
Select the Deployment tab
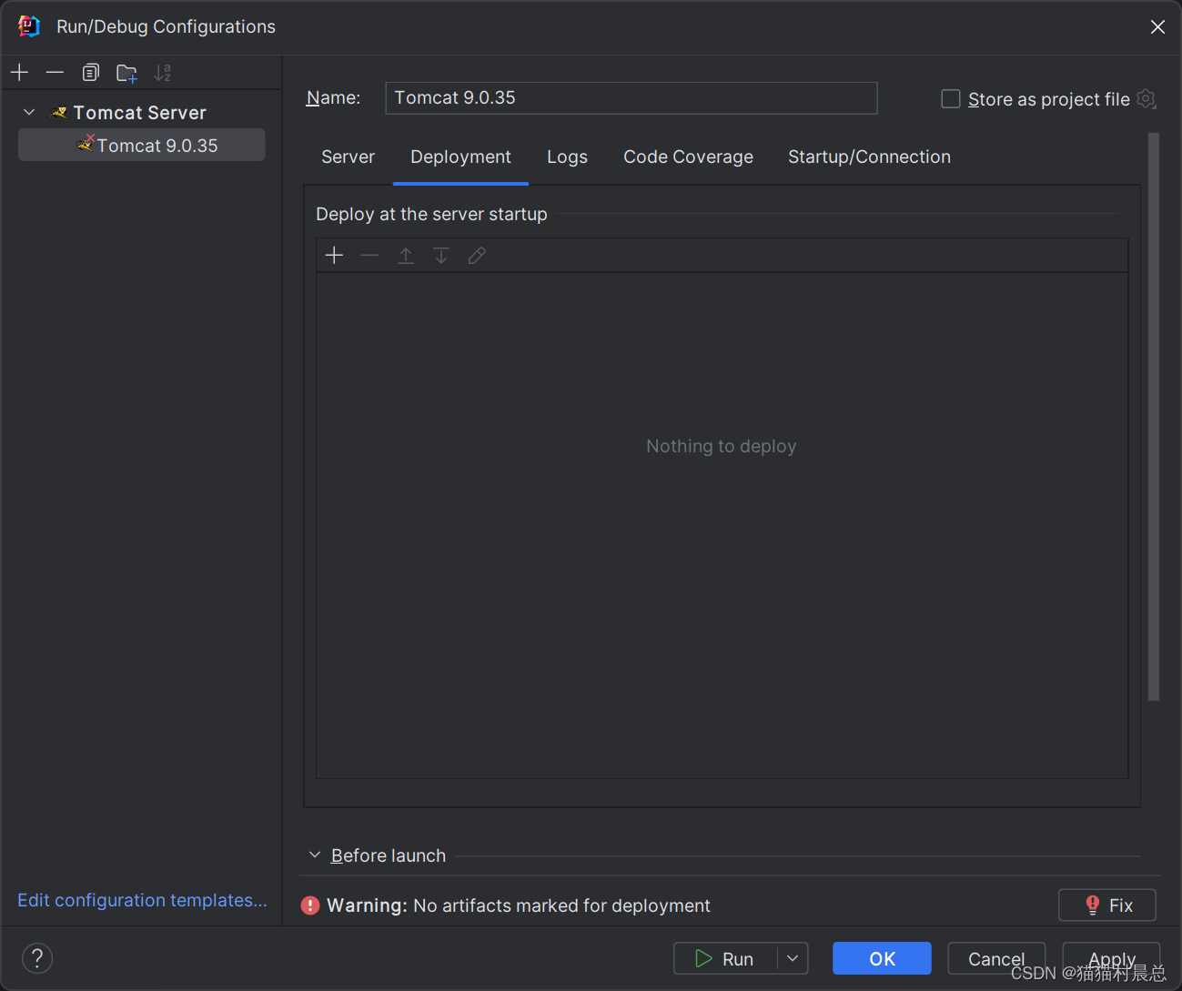(x=460, y=157)
